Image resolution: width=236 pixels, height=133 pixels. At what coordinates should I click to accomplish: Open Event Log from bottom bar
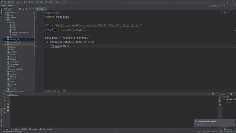click(228, 129)
